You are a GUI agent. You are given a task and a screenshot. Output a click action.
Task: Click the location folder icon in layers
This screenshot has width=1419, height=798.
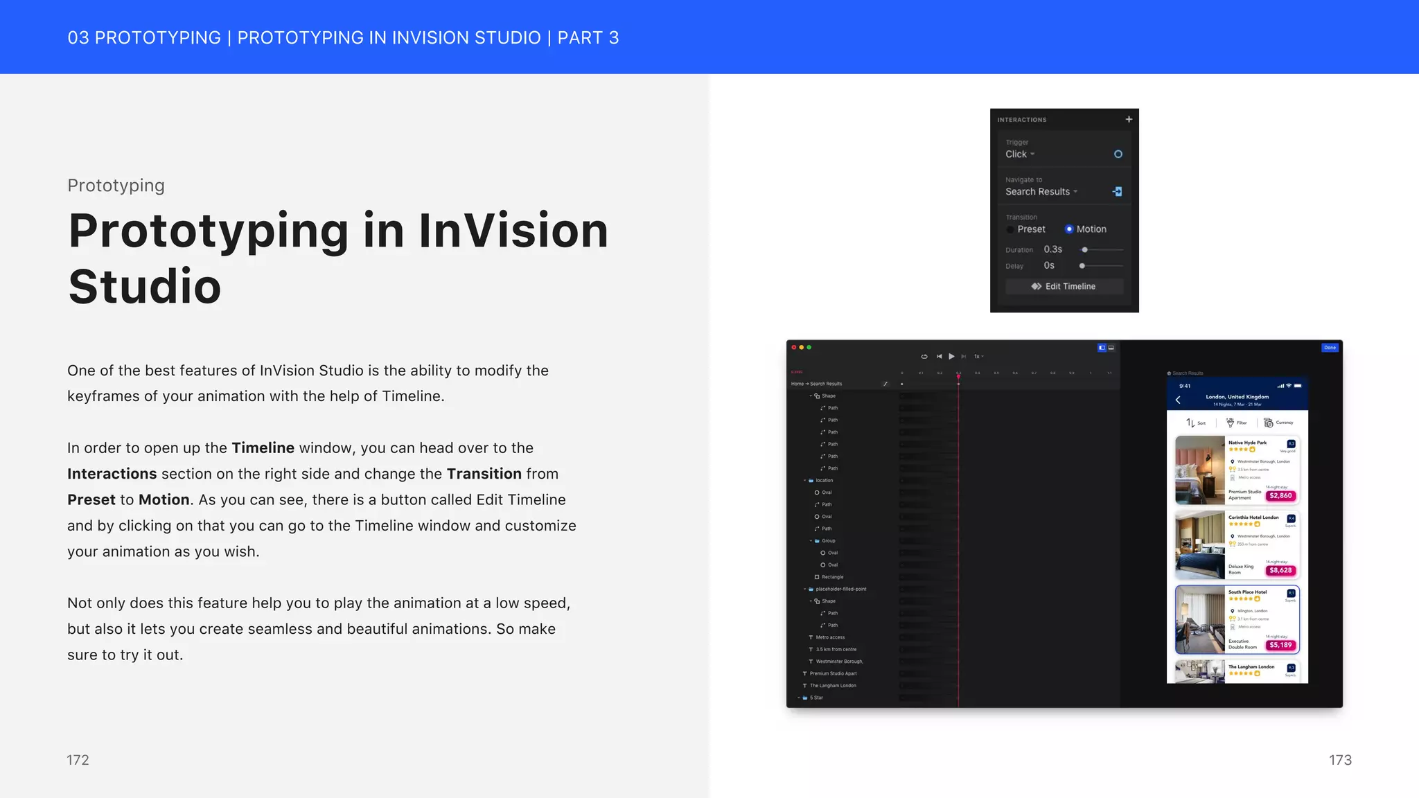(811, 480)
